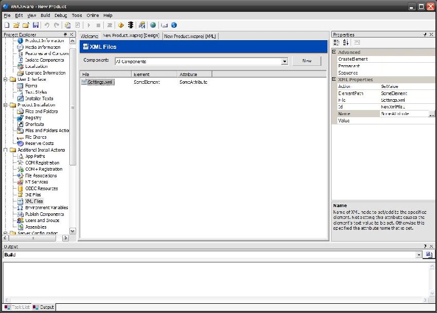Click the traffic light toolbar icon
The height and width of the screenshot is (313, 437).
point(131,25)
